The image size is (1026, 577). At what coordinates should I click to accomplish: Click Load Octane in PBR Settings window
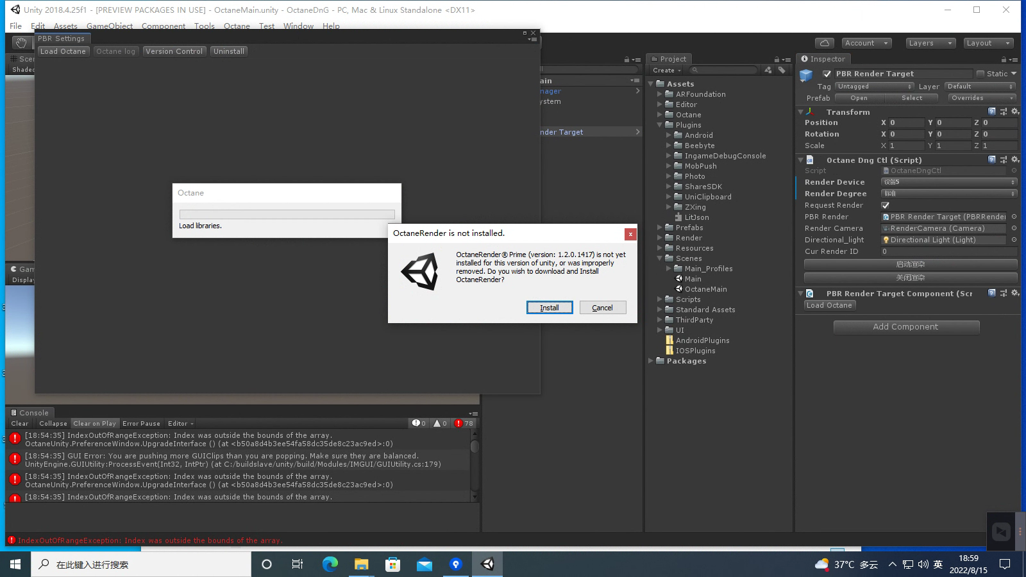pos(63,51)
